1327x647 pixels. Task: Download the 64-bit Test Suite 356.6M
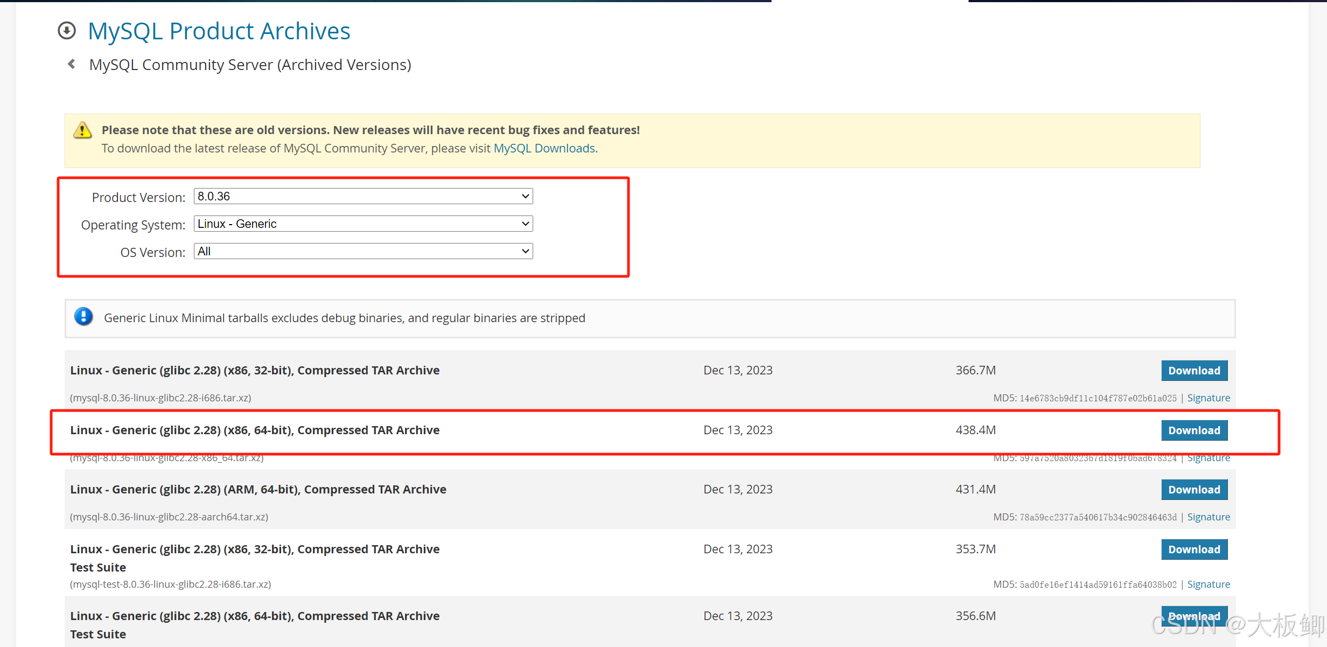point(1193,615)
